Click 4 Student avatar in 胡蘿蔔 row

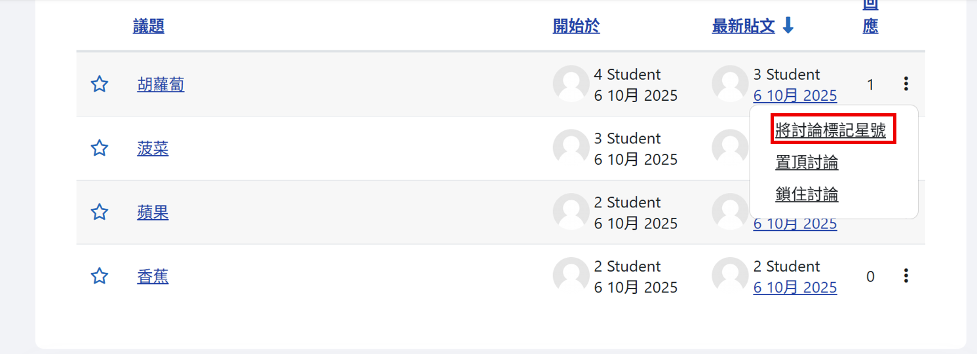click(x=571, y=84)
